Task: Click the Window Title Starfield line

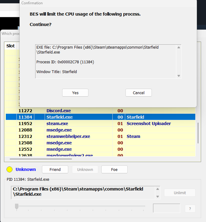Action: coord(57,72)
